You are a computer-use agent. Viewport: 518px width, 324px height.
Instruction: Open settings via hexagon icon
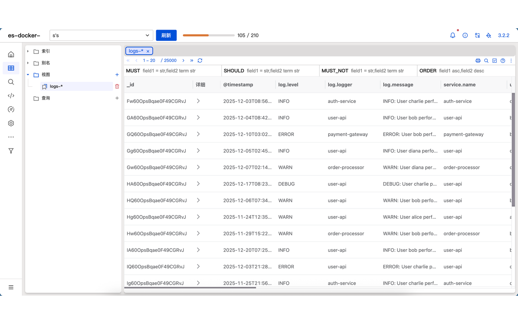pos(11,123)
